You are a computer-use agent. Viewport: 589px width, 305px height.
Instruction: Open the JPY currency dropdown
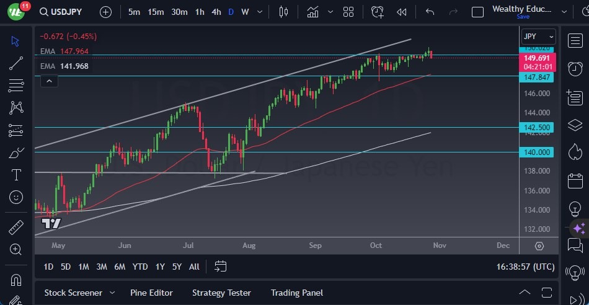538,37
